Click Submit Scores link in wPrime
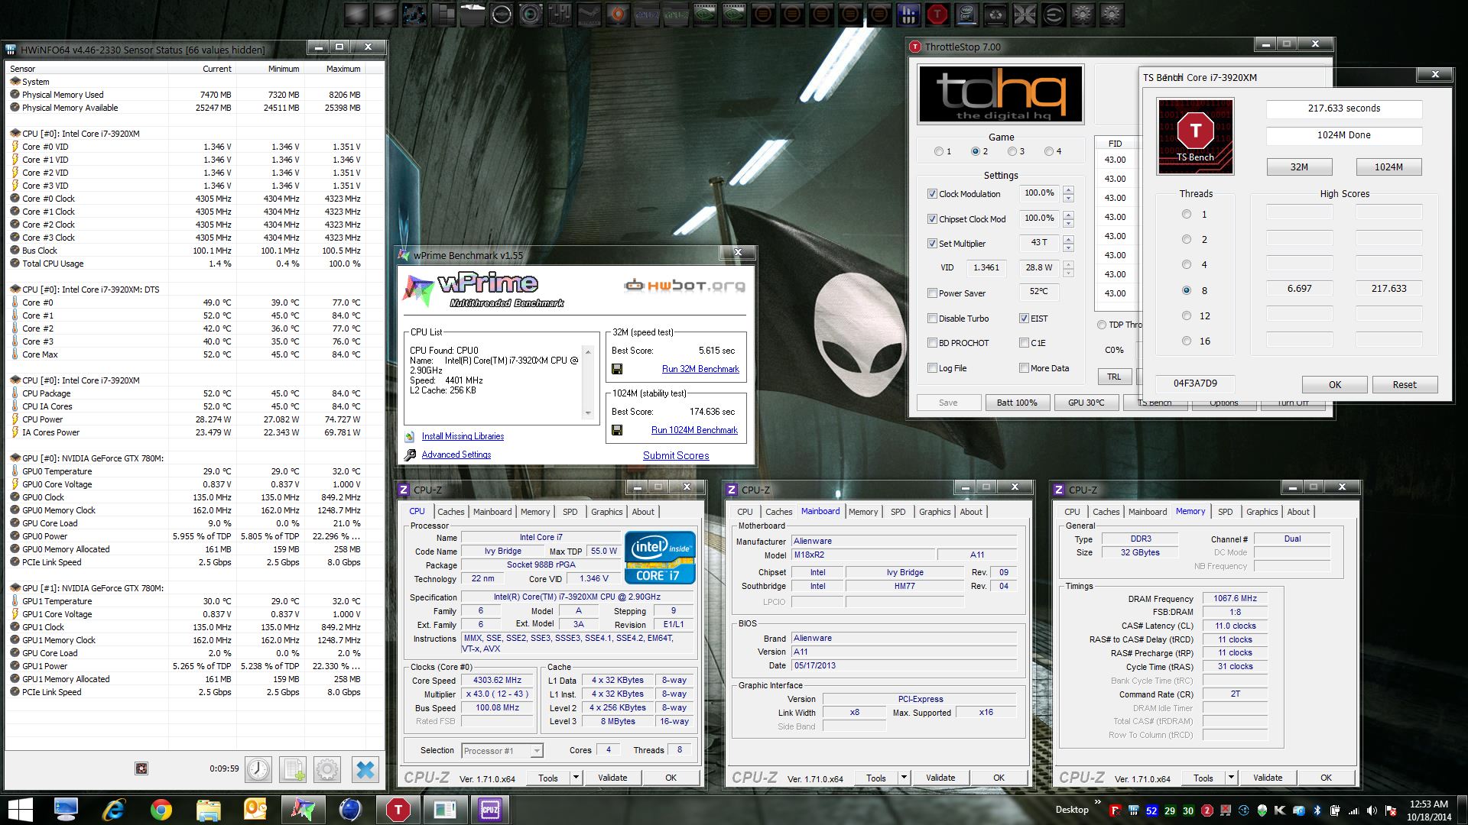The width and height of the screenshot is (1468, 825). click(676, 455)
